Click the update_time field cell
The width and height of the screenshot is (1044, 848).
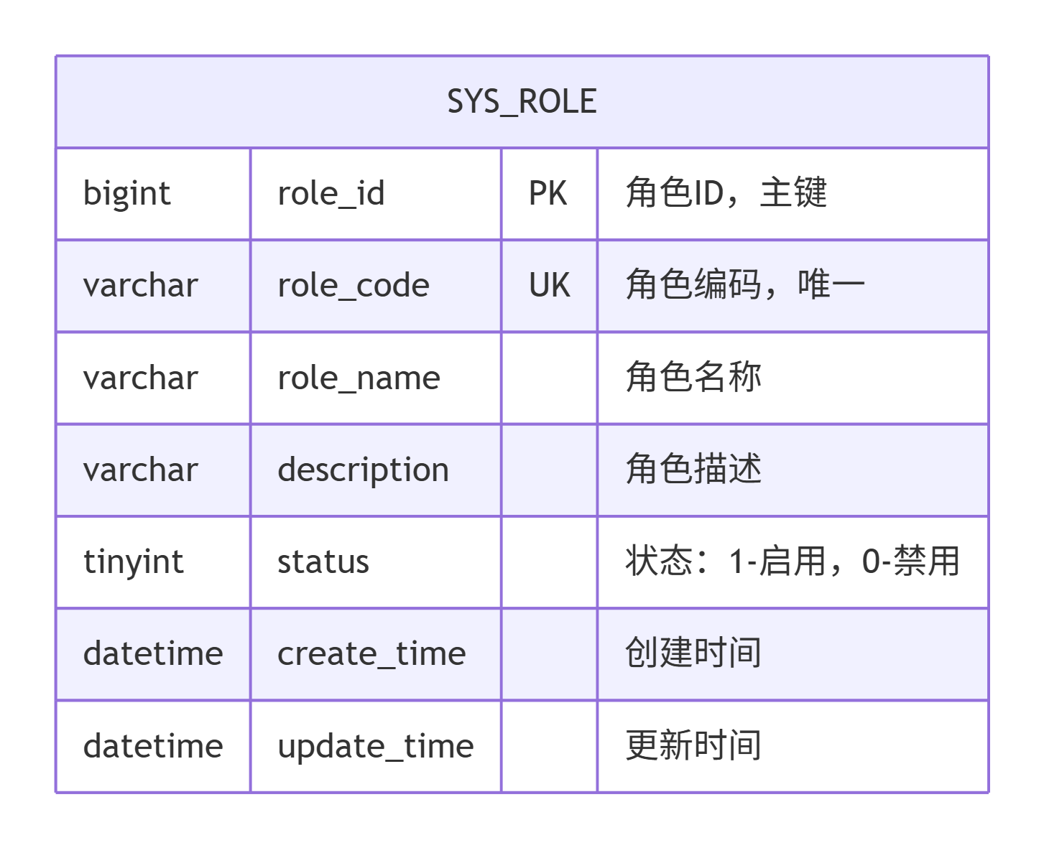[376, 747]
